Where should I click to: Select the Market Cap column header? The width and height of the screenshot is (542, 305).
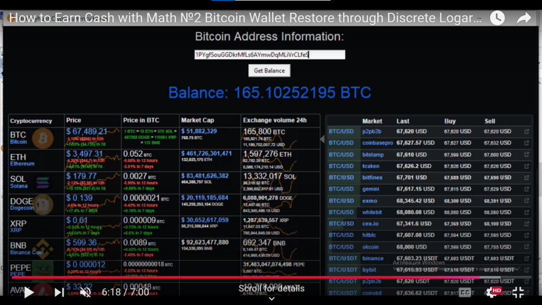pos(198,121)
